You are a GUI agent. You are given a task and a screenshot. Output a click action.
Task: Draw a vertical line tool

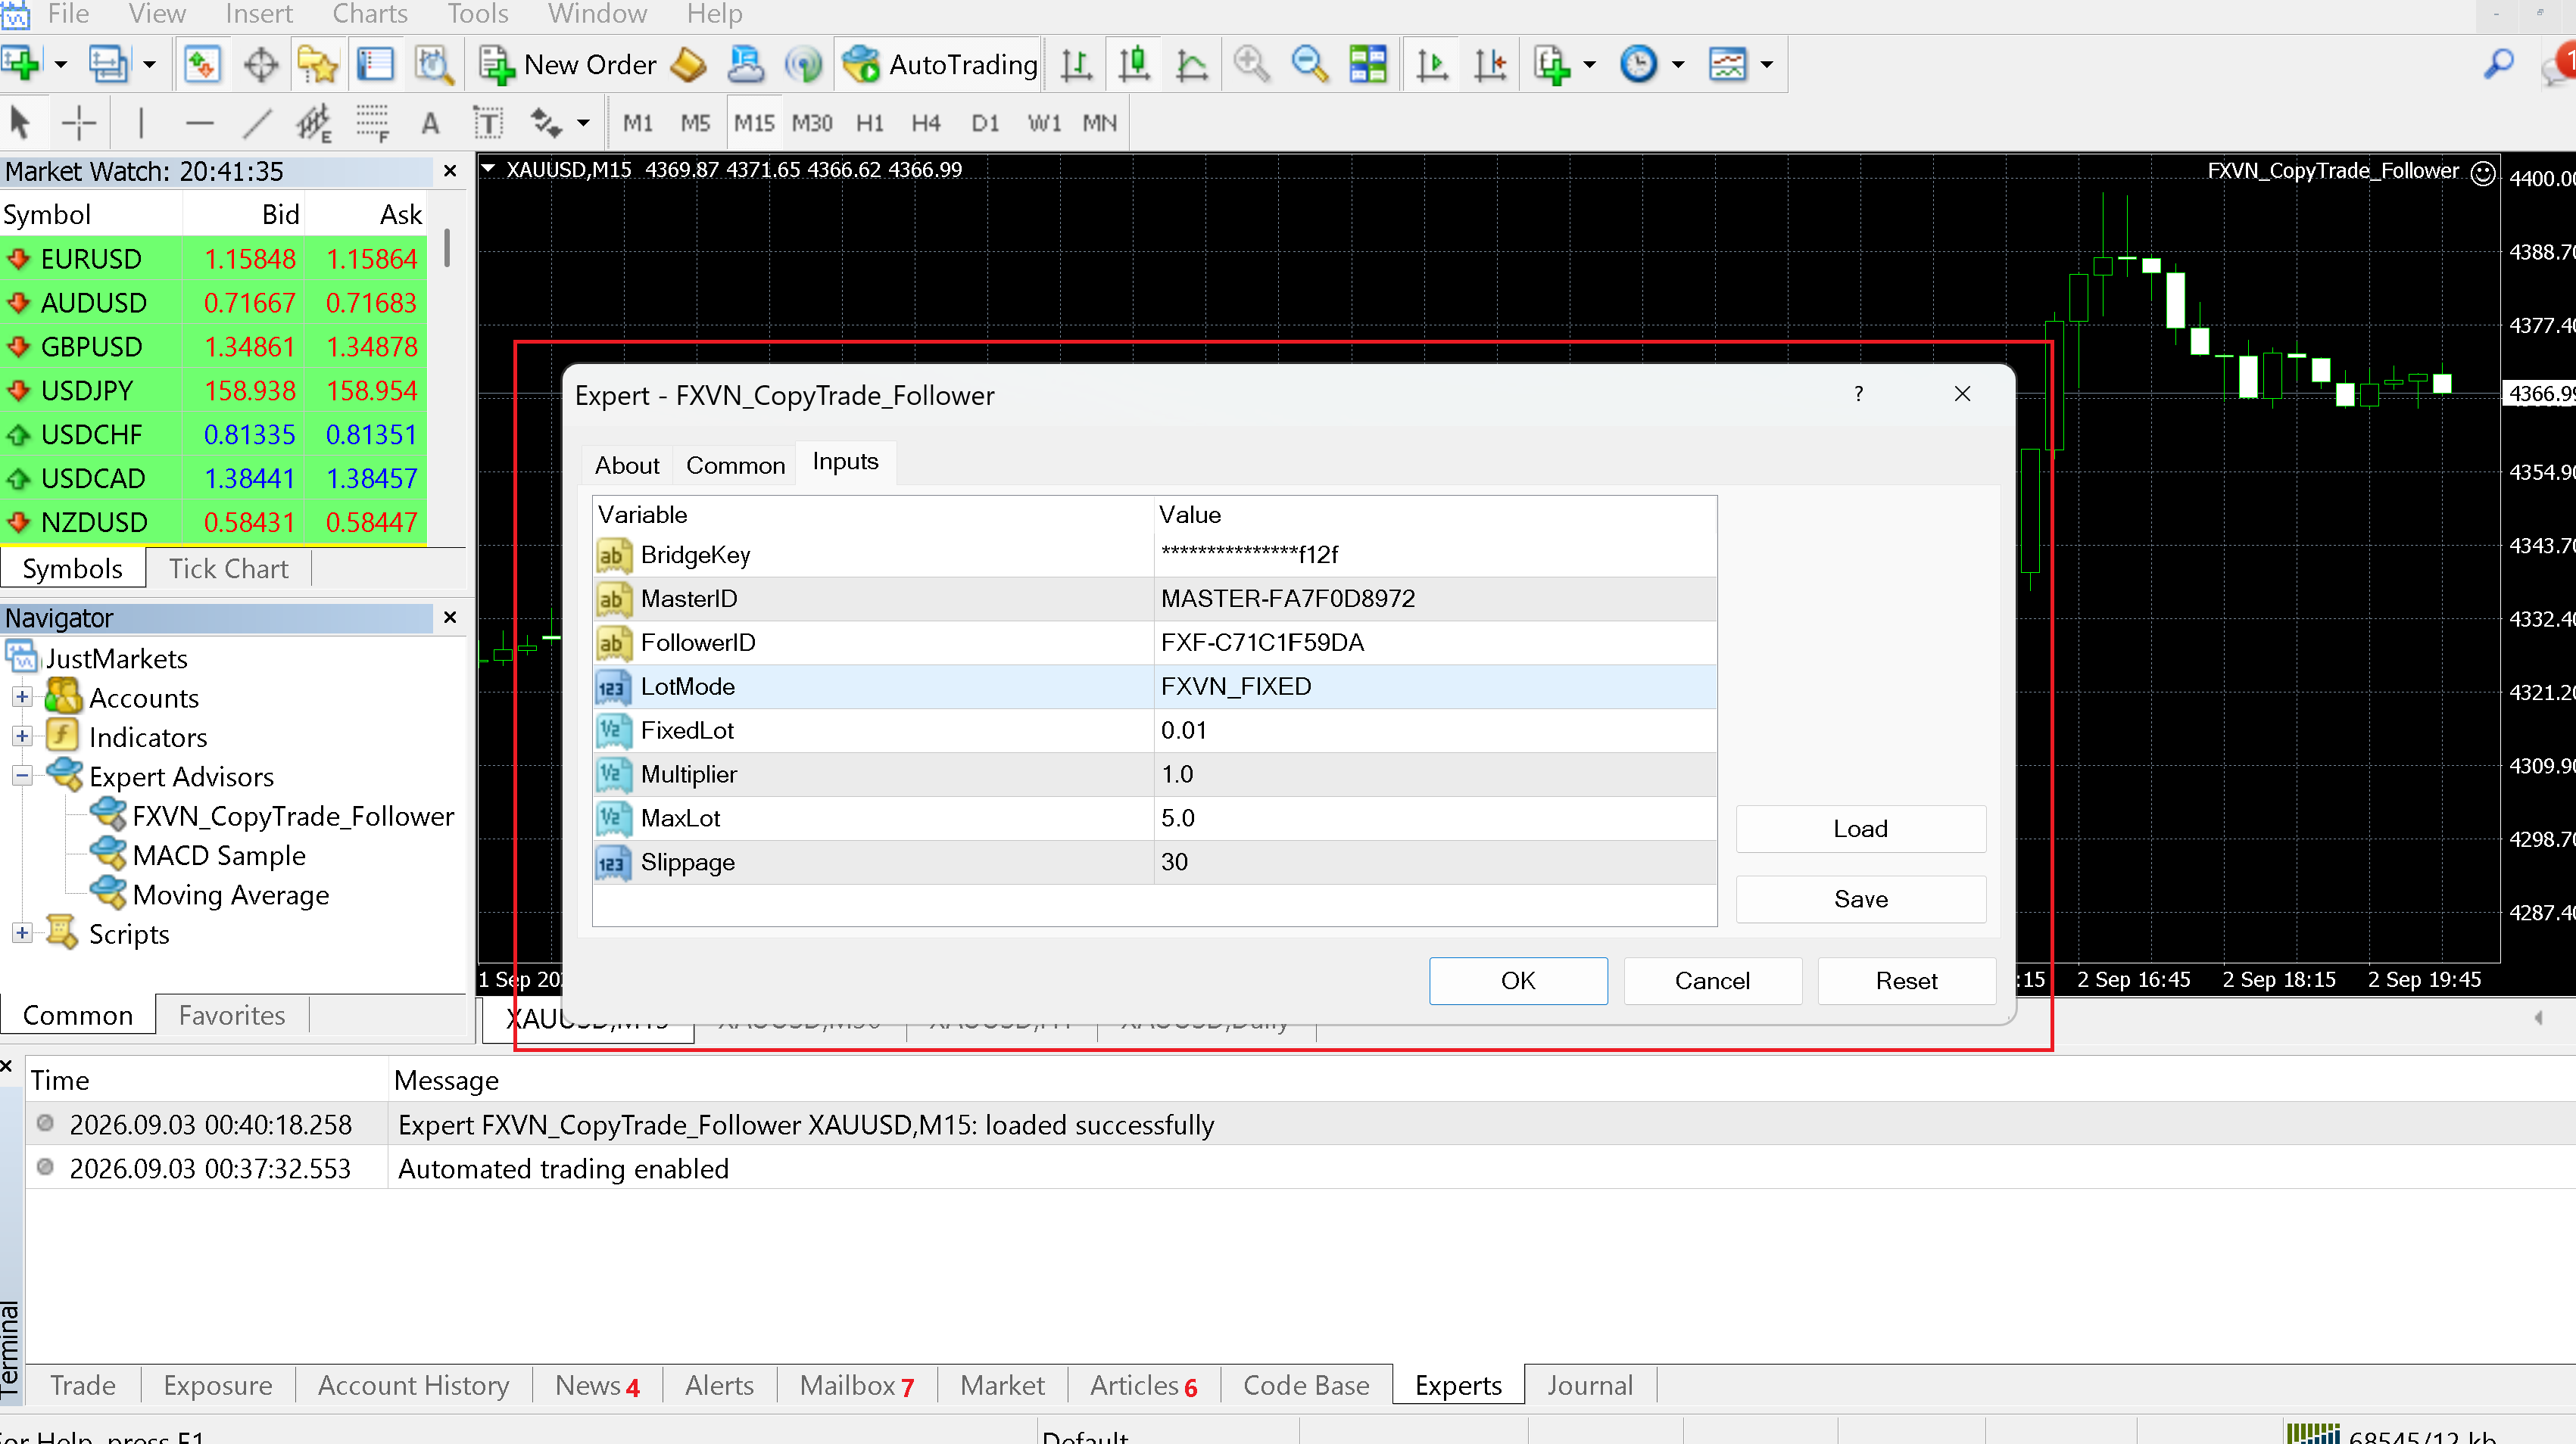pyautogui.click(x=141, y=123)
